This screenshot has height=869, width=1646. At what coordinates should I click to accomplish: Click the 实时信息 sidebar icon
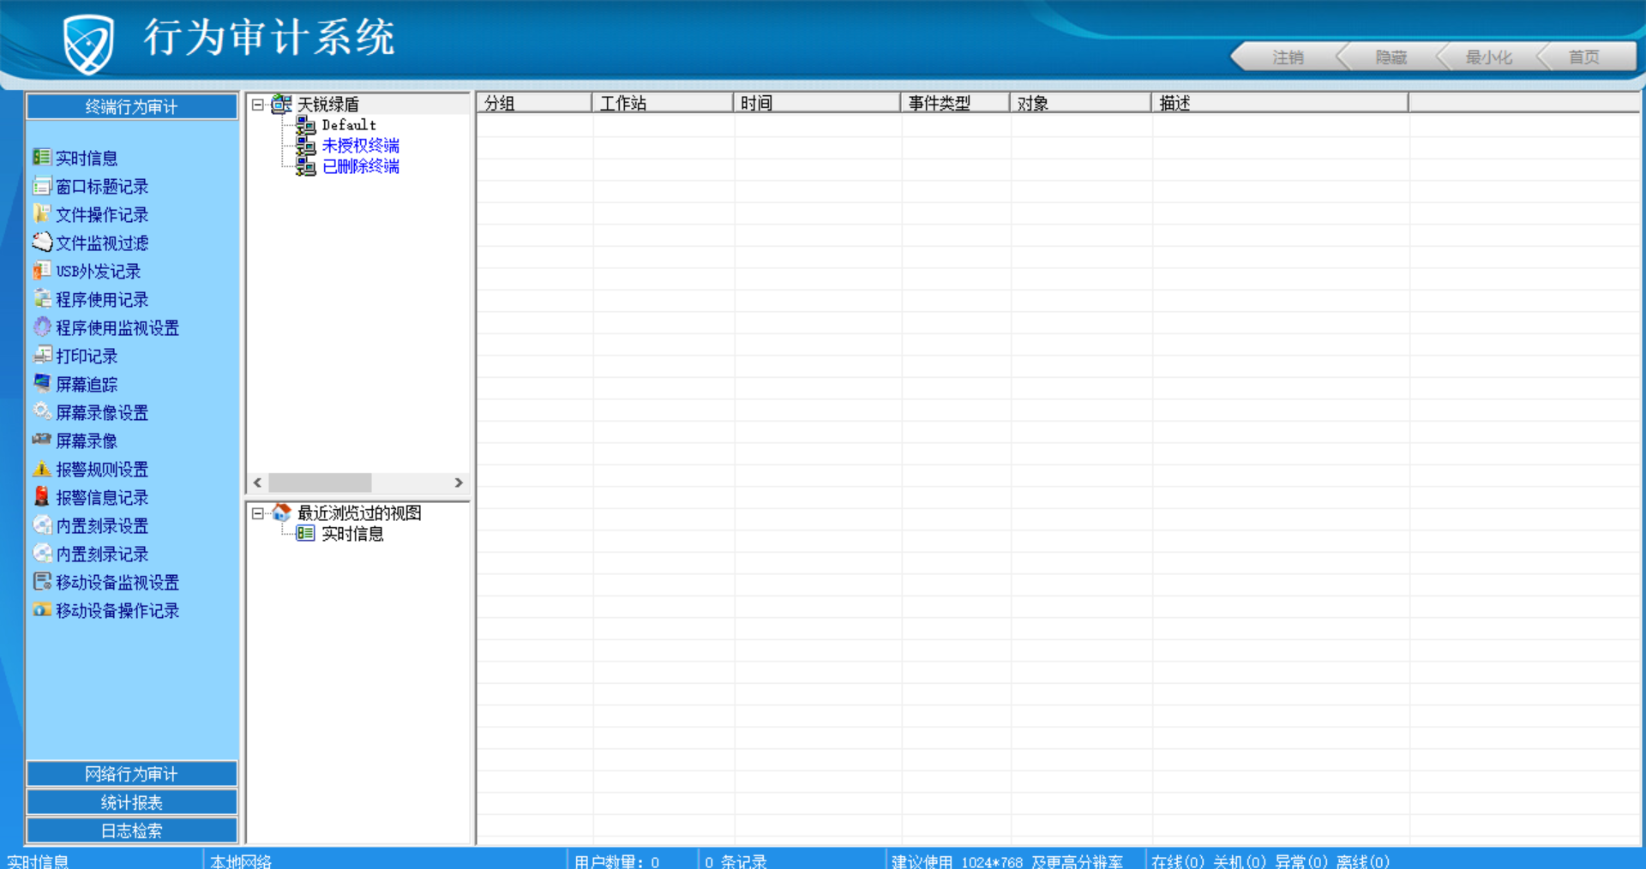[x=41, y=157]
